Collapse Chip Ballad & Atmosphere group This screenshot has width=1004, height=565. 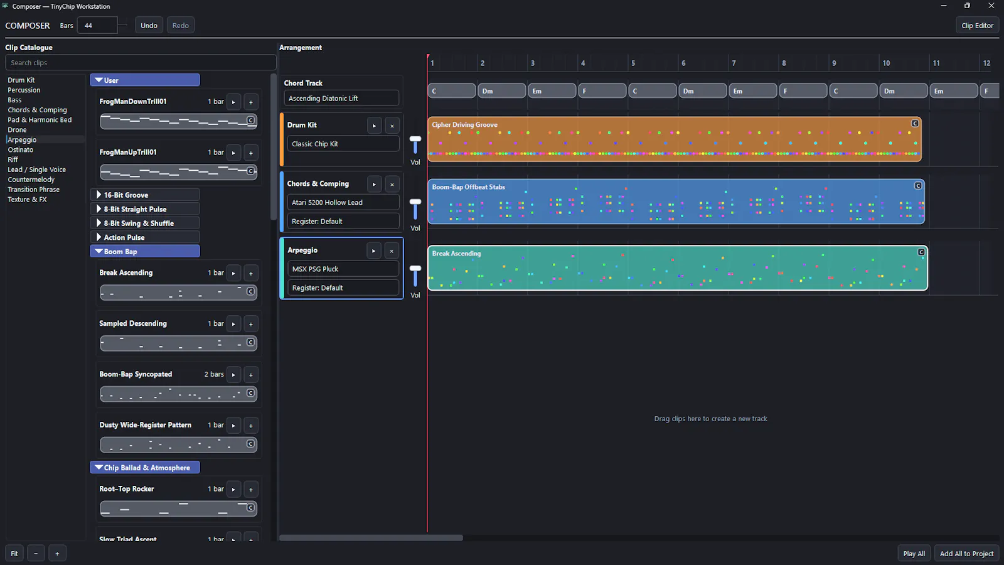[145, 468]
